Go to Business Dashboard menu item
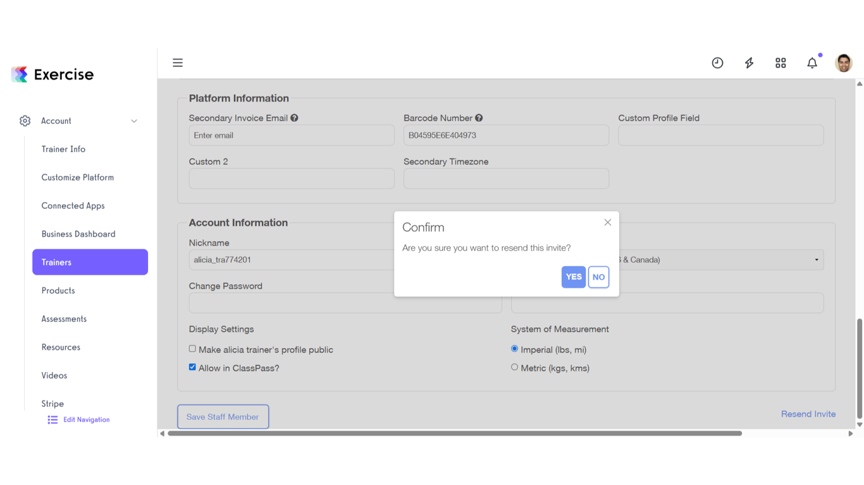Screen dimensions: 864x485 tap(78, 234)
